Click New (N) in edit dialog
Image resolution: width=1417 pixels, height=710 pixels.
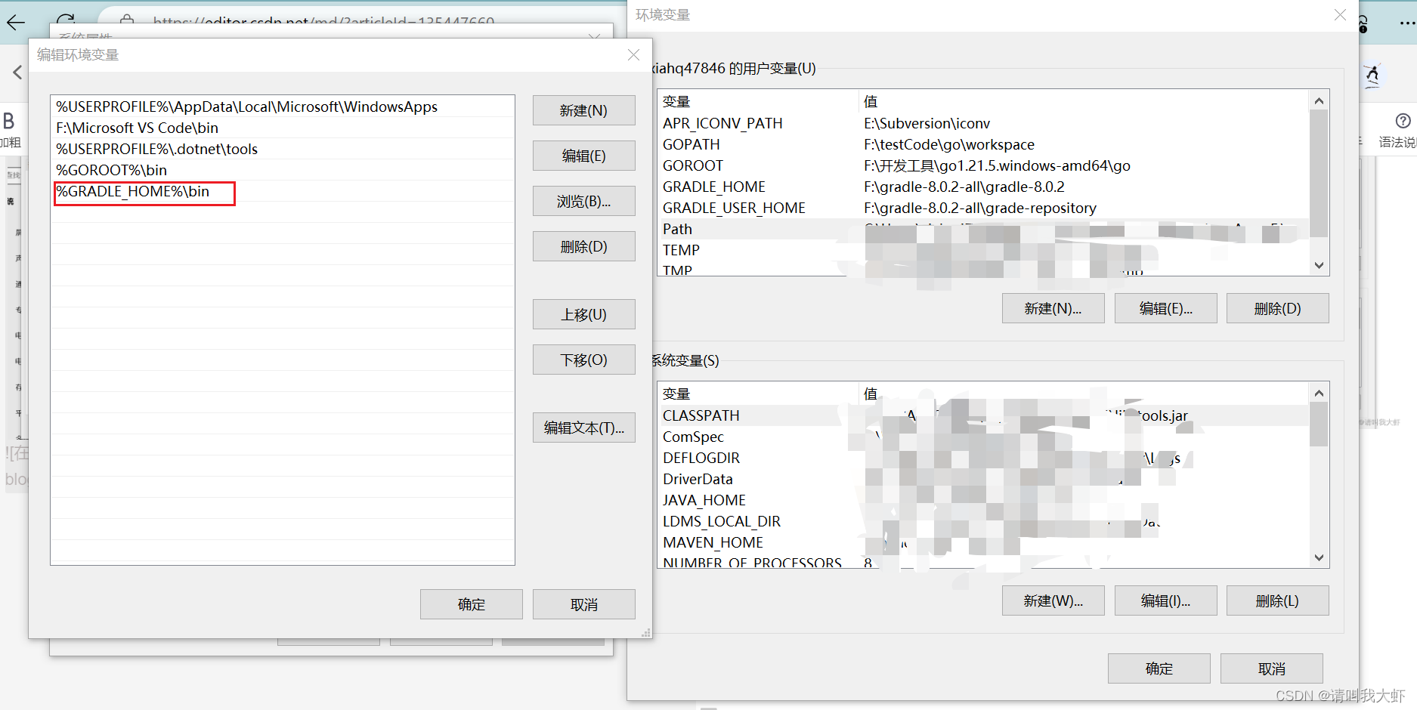pyautogui.click(x=583, y=110)
